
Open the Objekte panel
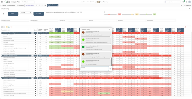(3, 5)
